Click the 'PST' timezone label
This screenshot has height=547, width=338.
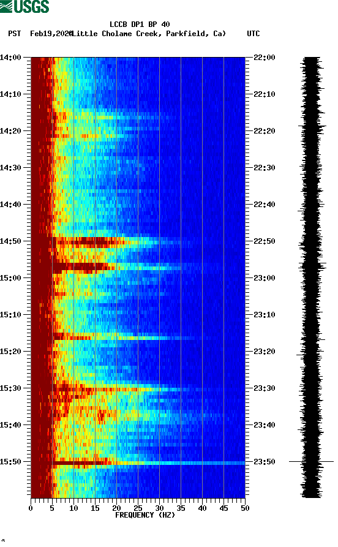point(14,34)
